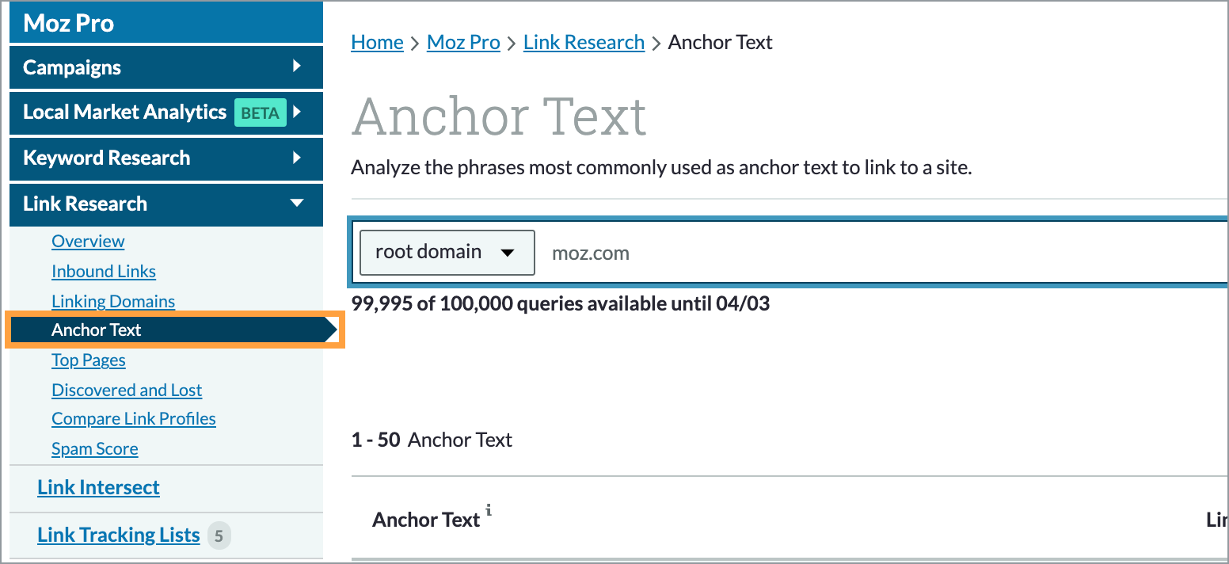Check the Spam Score page
The image size is (1229, 564).
[94, 448]
